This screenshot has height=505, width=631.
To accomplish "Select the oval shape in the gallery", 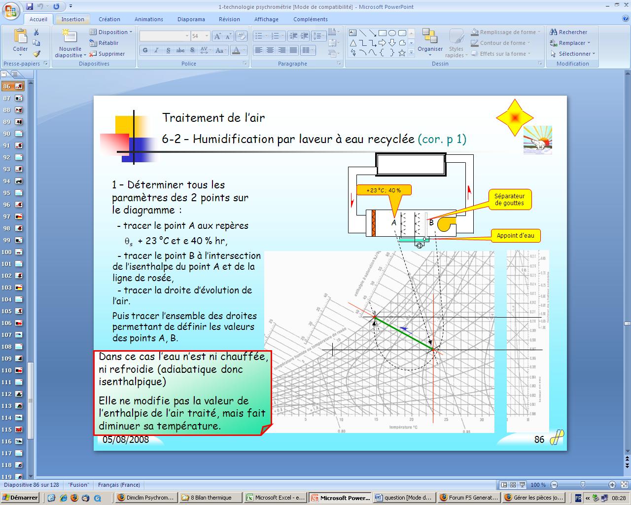I will pyautogui.click(x=392, y=33).
